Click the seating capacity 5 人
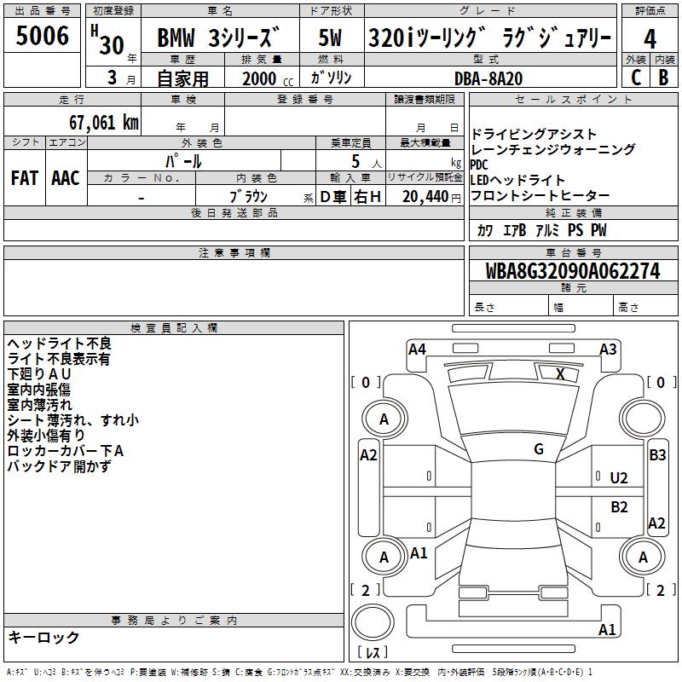This screenshot has height=682, width=682. [x=366, y=162]
